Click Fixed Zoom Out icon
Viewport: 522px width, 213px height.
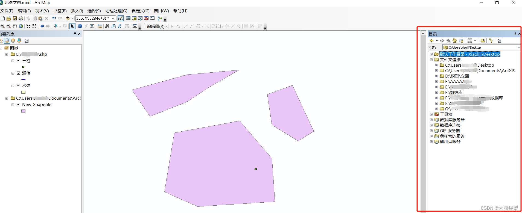[34, 26]
